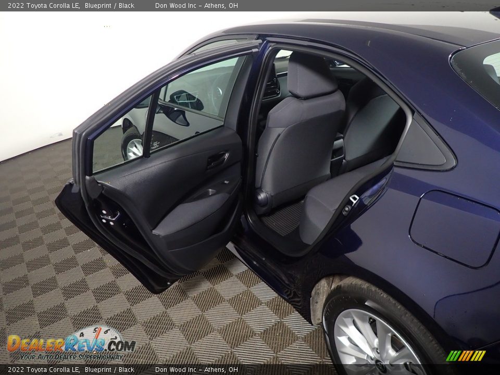Click the dark footer bar at the bottom

pyautogui.click(x=312, y=369)
